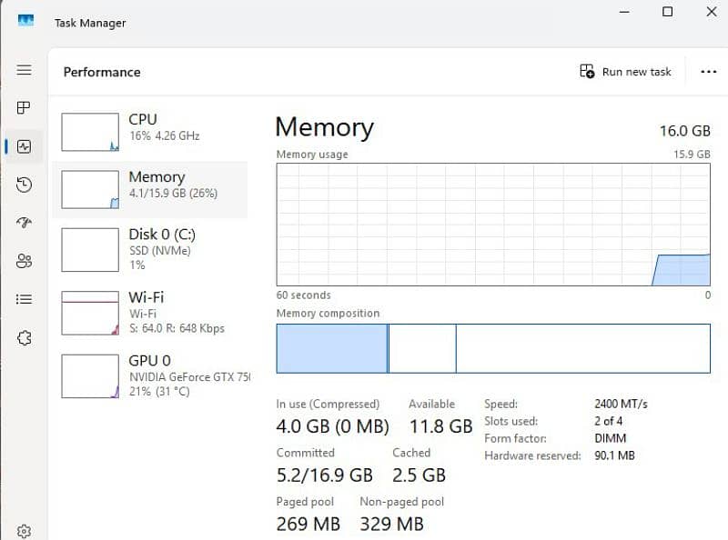The height and width of the screenshot is (540, 728).
Task: Select the GPU 0 performance item
Action: pos(149,375)
